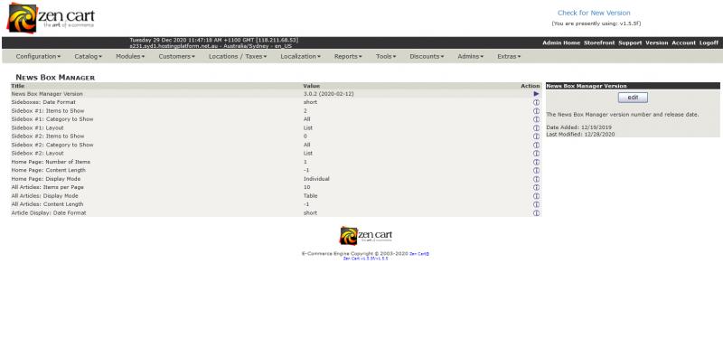Click info icon for Sidebox #1: Category to Show

pos(536,119)
